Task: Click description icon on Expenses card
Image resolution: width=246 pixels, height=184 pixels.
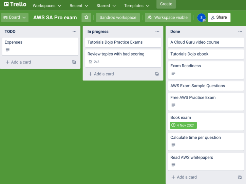Action: coord(7,50)
